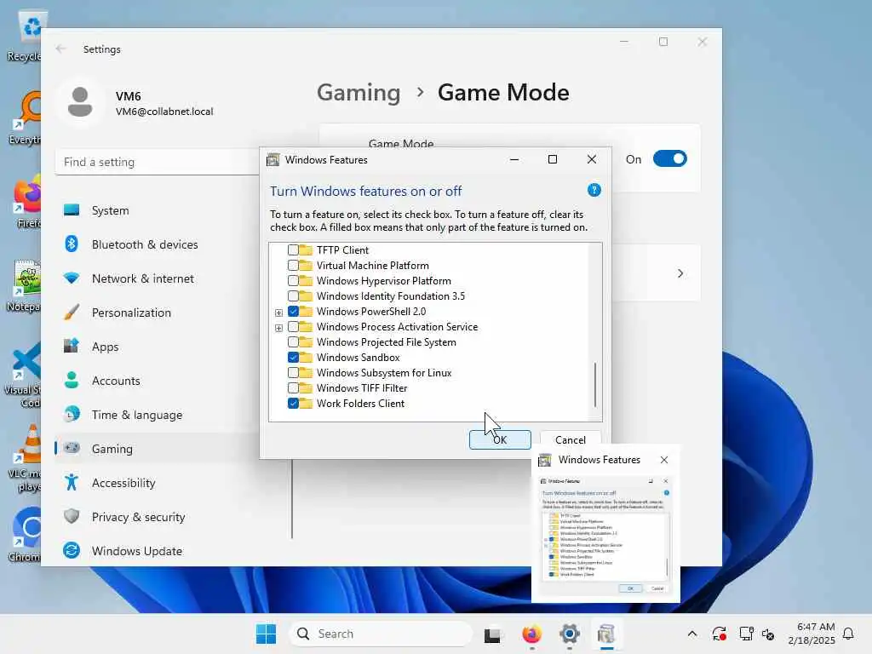Close the Windows Features taskbar preview
This screenshot has width=872, height=654.
coord(664,460)
